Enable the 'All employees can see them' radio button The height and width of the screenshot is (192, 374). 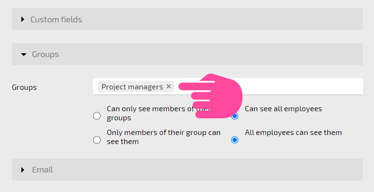pyautogui.click(x=235, y=140)
